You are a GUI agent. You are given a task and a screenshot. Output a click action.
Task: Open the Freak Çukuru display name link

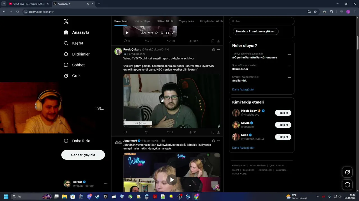pyautogui.click(x=132, y=49)
